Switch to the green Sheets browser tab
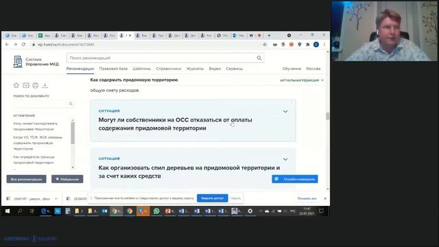 [x=44, y=36]
